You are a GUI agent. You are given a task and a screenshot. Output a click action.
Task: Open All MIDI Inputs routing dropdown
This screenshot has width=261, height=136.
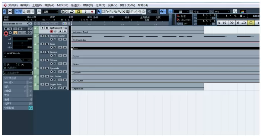pos(17,53)
